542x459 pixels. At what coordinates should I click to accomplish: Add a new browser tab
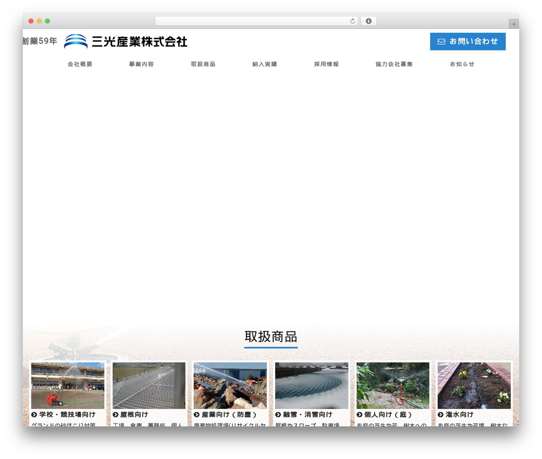coord(514,24)
